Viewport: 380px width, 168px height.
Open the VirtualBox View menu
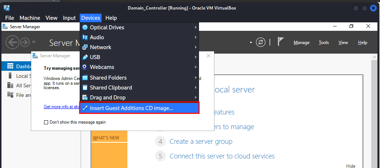click(x=52, y=18)
